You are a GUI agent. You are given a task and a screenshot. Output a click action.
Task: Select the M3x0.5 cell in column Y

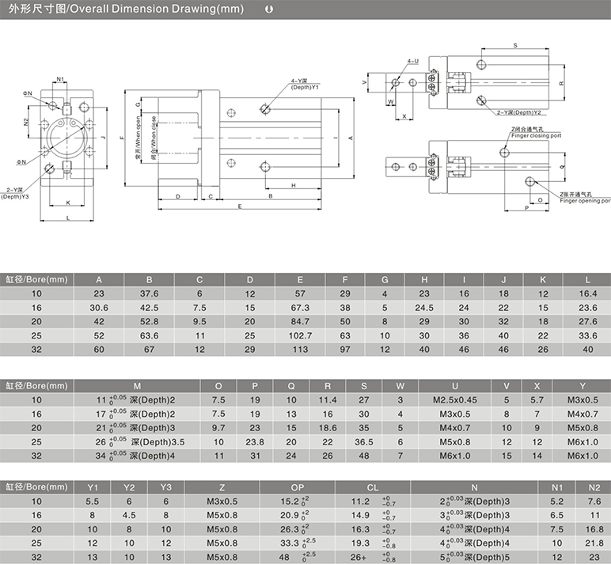click(583, 400)
